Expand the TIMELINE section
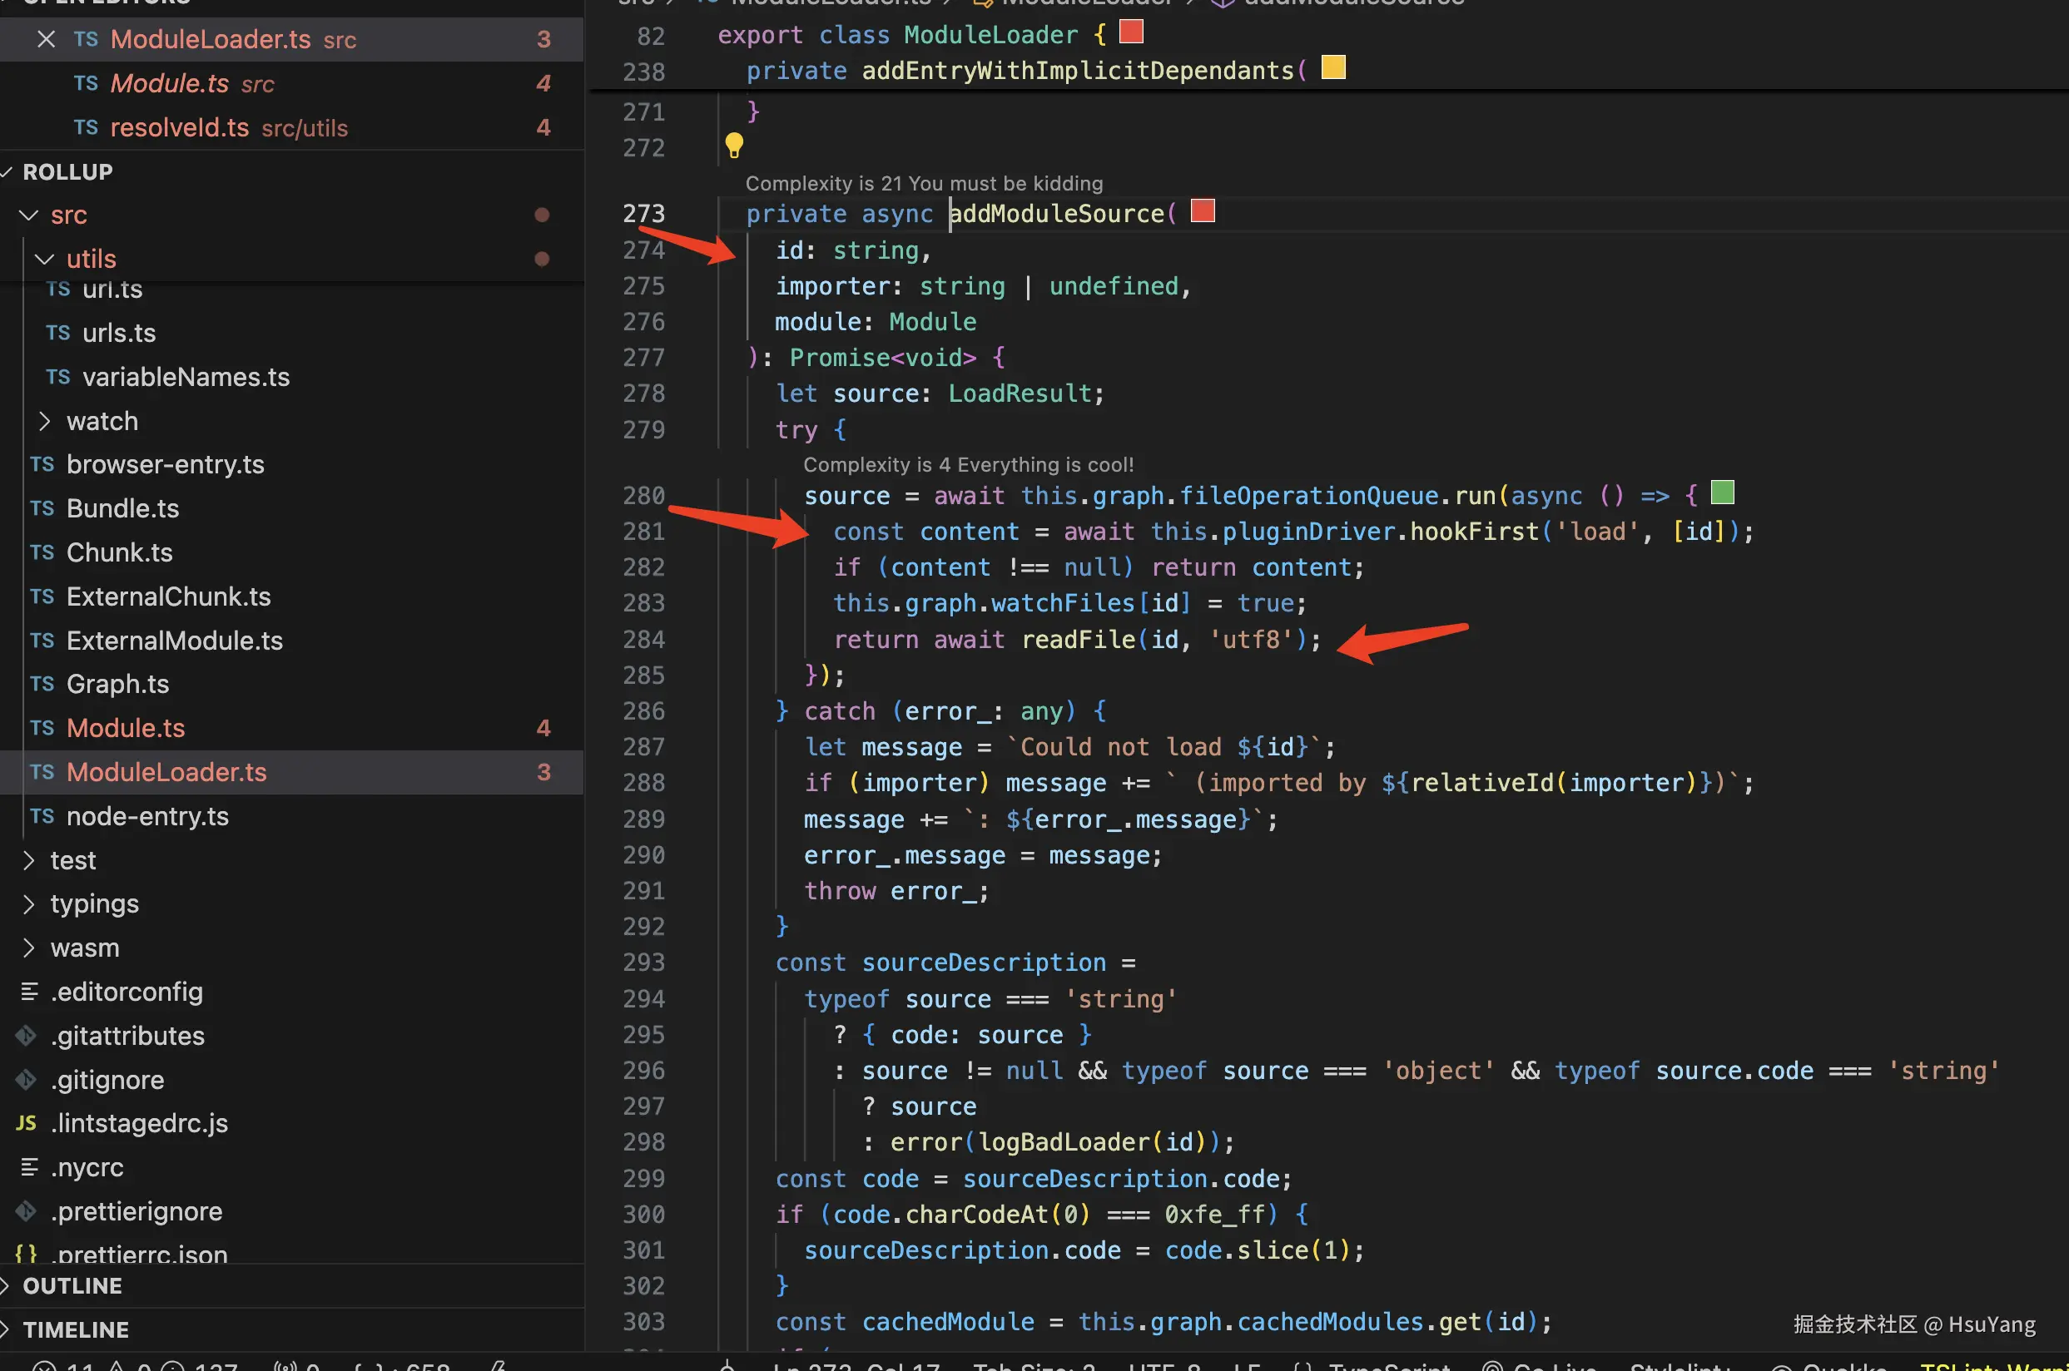The image size is (2069, 1371). [x=75, y=1330]
